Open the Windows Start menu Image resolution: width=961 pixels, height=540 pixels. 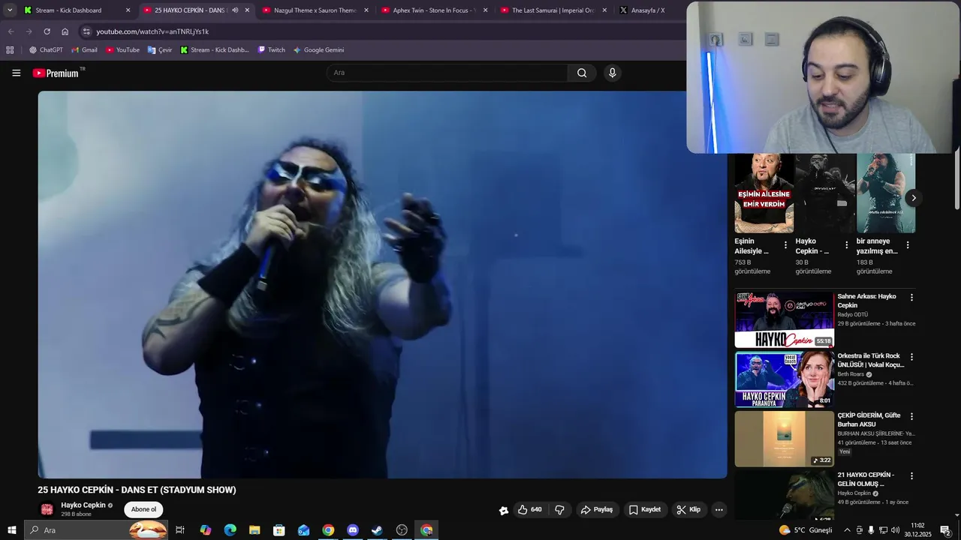11,530
